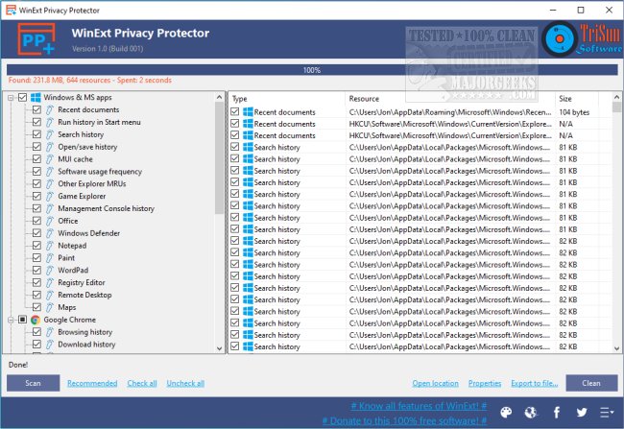Click the results list scrollbar thumb
624x429 pixels.
pyautogui.click(x=617, y=107)
